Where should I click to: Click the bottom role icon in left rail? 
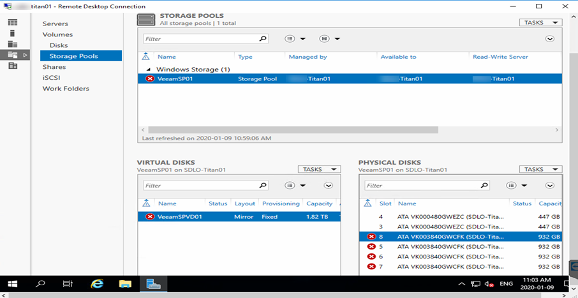pyautogui.click(x=13, y=66)
